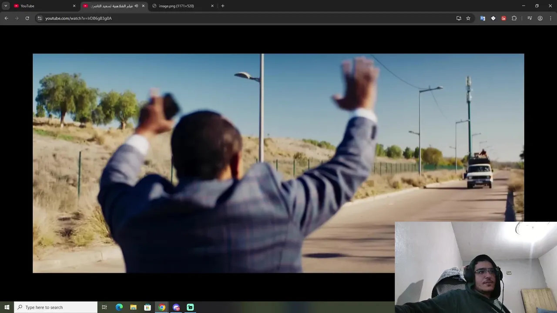Go forward to the next page
Image resolution: width=557 pixels, height=313 pixels.
pos(17,18)
